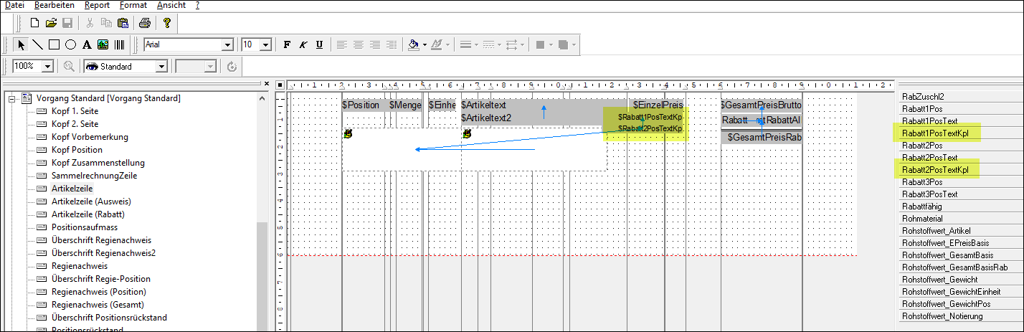This screenshot has width=1024, height=332.
Task: Open the 100% zoom level dropdown
Action: pos(48,66)
